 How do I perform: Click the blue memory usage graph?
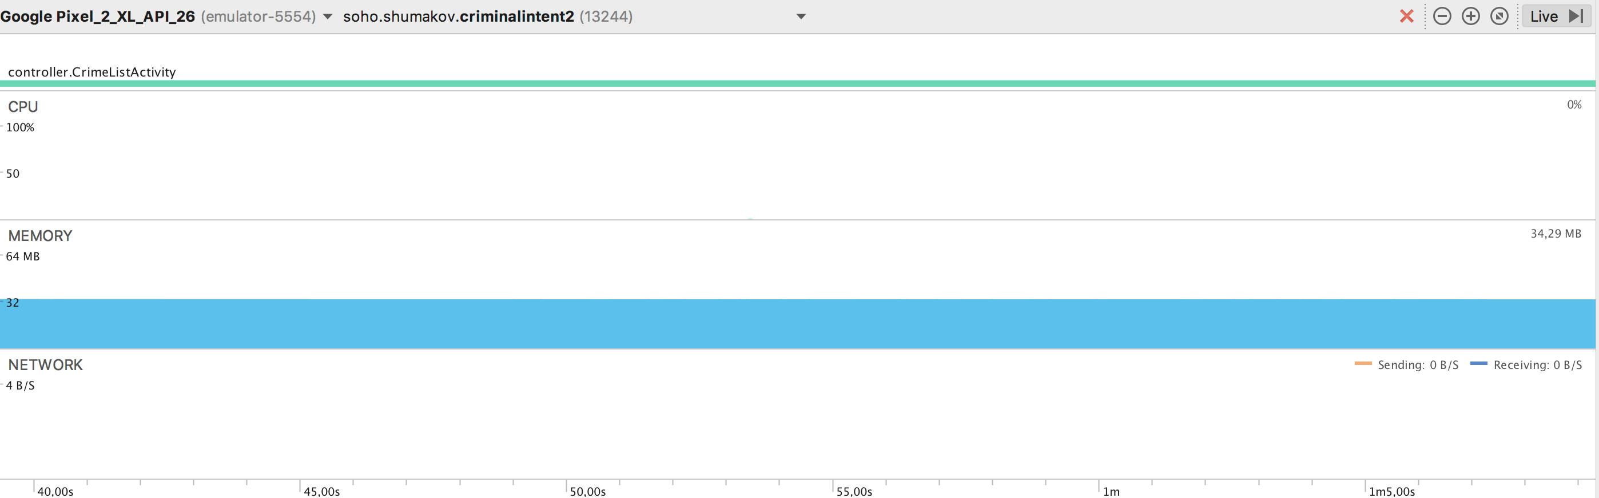(x=798, y=324)
